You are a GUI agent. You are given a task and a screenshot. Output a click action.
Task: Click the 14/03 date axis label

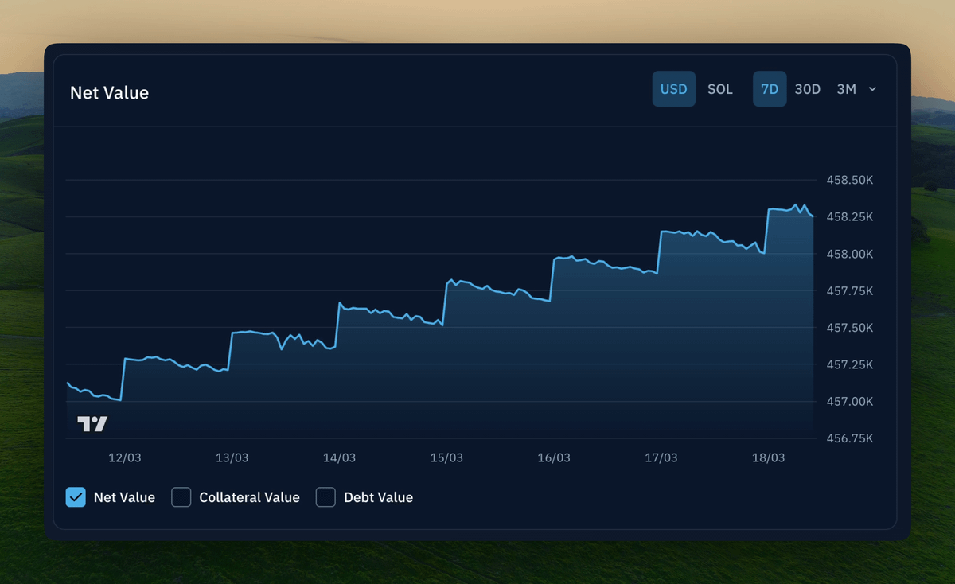[x=340, y=457]
